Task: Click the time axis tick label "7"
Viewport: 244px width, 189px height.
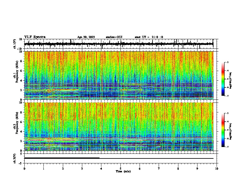Action: [159, 169]
